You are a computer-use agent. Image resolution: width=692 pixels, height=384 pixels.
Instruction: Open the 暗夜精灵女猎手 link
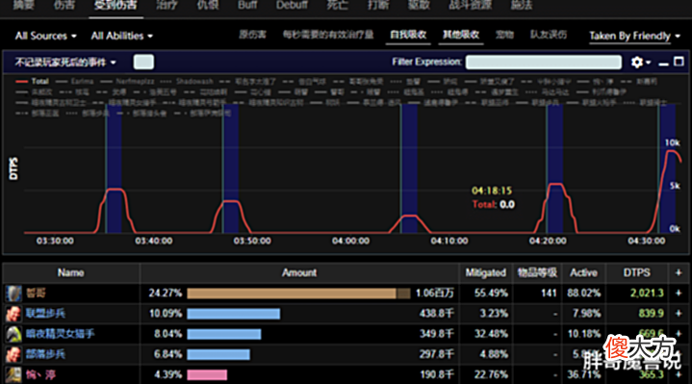[x=60, y=334]
